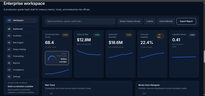Click the Expected Shortfall sparkline chart
Screen dimensions: 205x96
click(x=121, y=55)
